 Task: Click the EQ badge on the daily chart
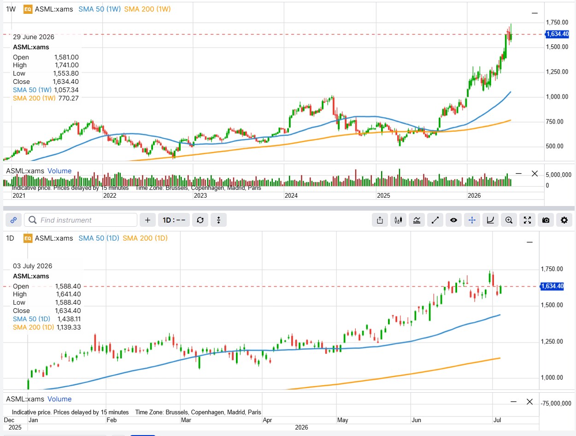click(28, 238)
